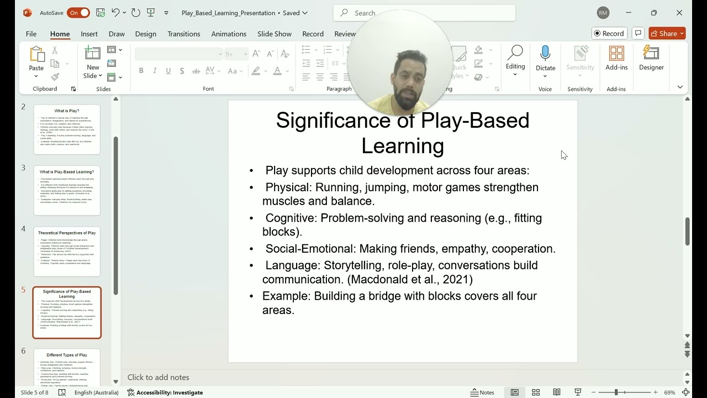Clear all formatting icon
This screenshot has height=398, width=707.
coord(284,54)
